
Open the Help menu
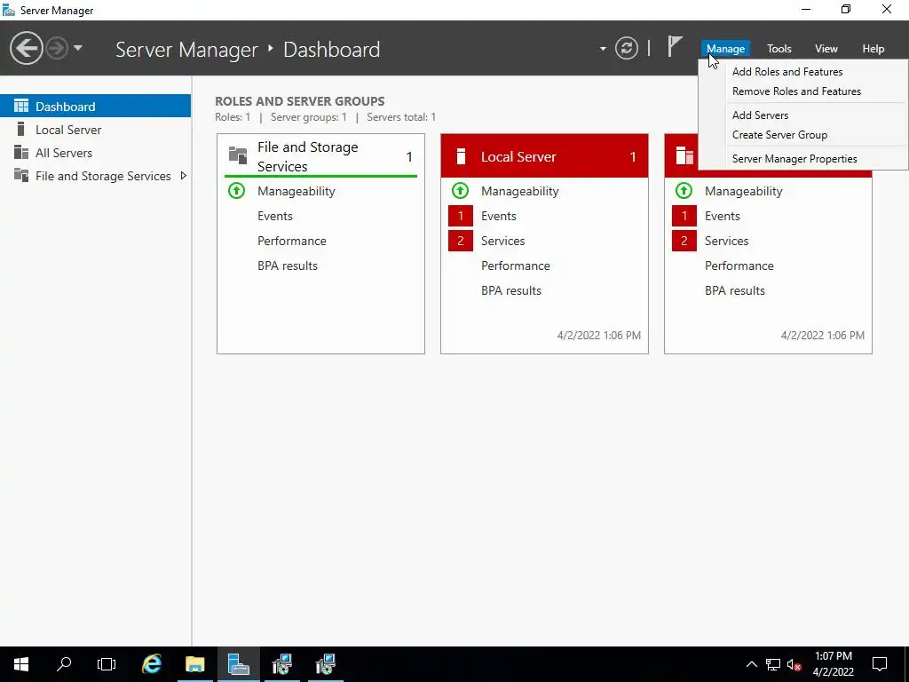(x=873, y=49)
